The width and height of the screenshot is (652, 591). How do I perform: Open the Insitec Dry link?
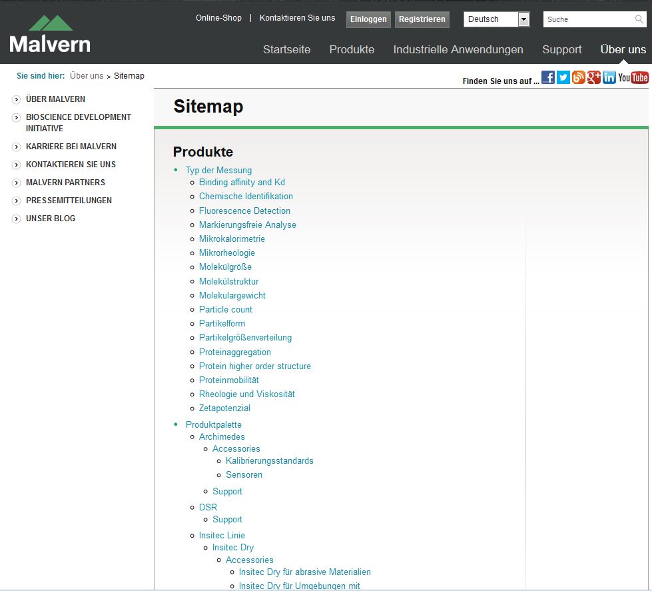[233, 548]
